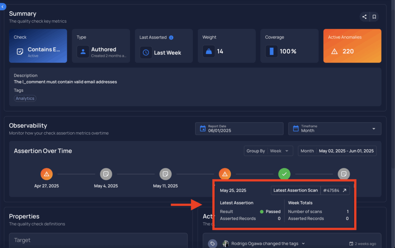Image resolution: width=395 pixels, height=248 pixels.
Task: Open the Active Anomalies 220 card
Action: 352,46
